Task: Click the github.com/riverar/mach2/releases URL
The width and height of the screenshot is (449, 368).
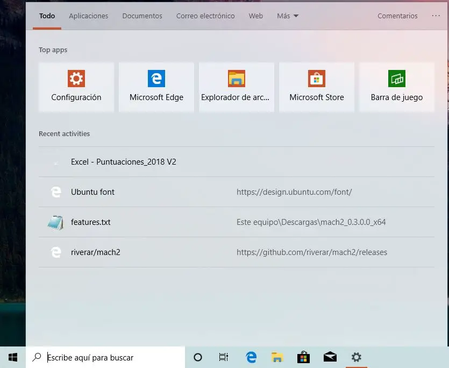Action: [312, 252]
